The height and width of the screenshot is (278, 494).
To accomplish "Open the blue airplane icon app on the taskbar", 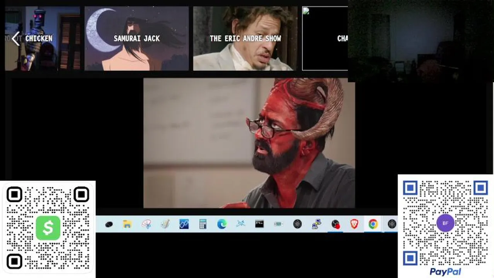I will click(241, 224).
